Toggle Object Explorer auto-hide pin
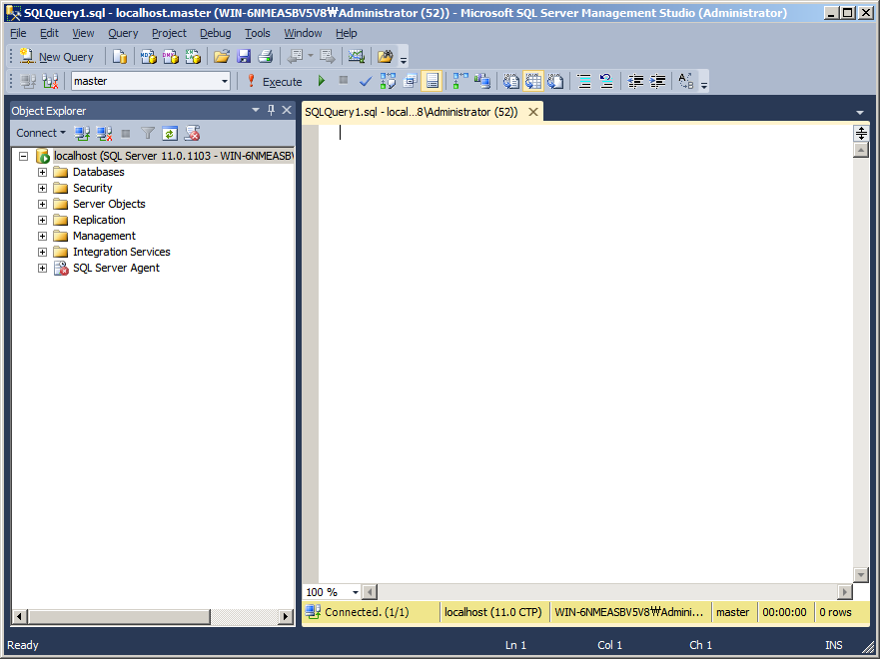This screenshot has width=880, height=659. pyautogui.click(x=271, y=110)
